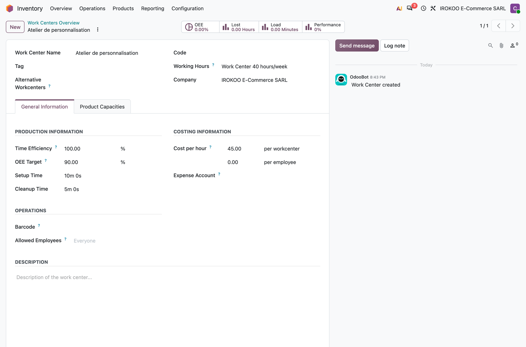The height and width of the screenshot is (347, 526).
Task: Edit the Cost per hour workcenter value 45.00
Action: (x=243, y=149)
